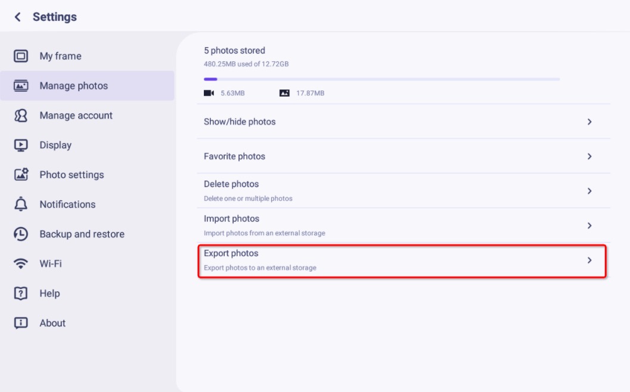Select the Wi-Fi signal icon

(x=20, y=263)
